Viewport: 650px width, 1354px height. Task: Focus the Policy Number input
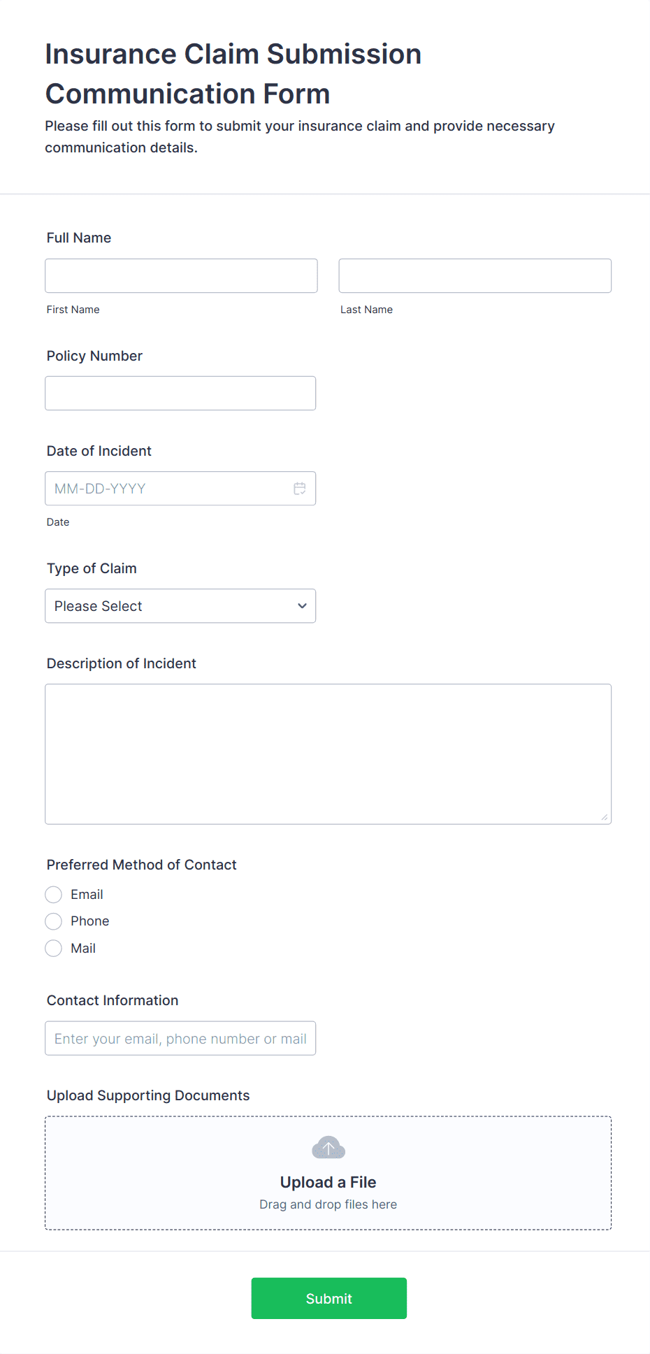180,393
